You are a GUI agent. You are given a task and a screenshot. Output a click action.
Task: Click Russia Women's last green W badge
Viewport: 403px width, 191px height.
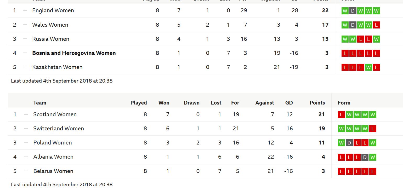[x=376, y=39]
